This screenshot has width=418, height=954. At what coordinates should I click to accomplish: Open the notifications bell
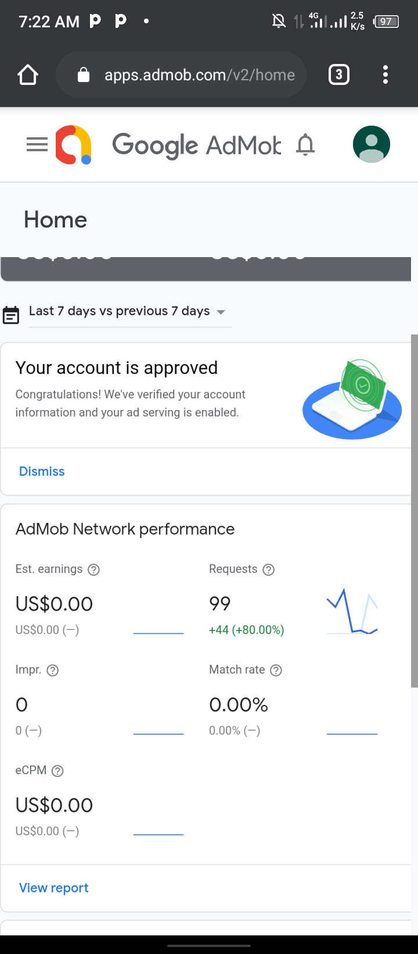[x=305, y=145]
